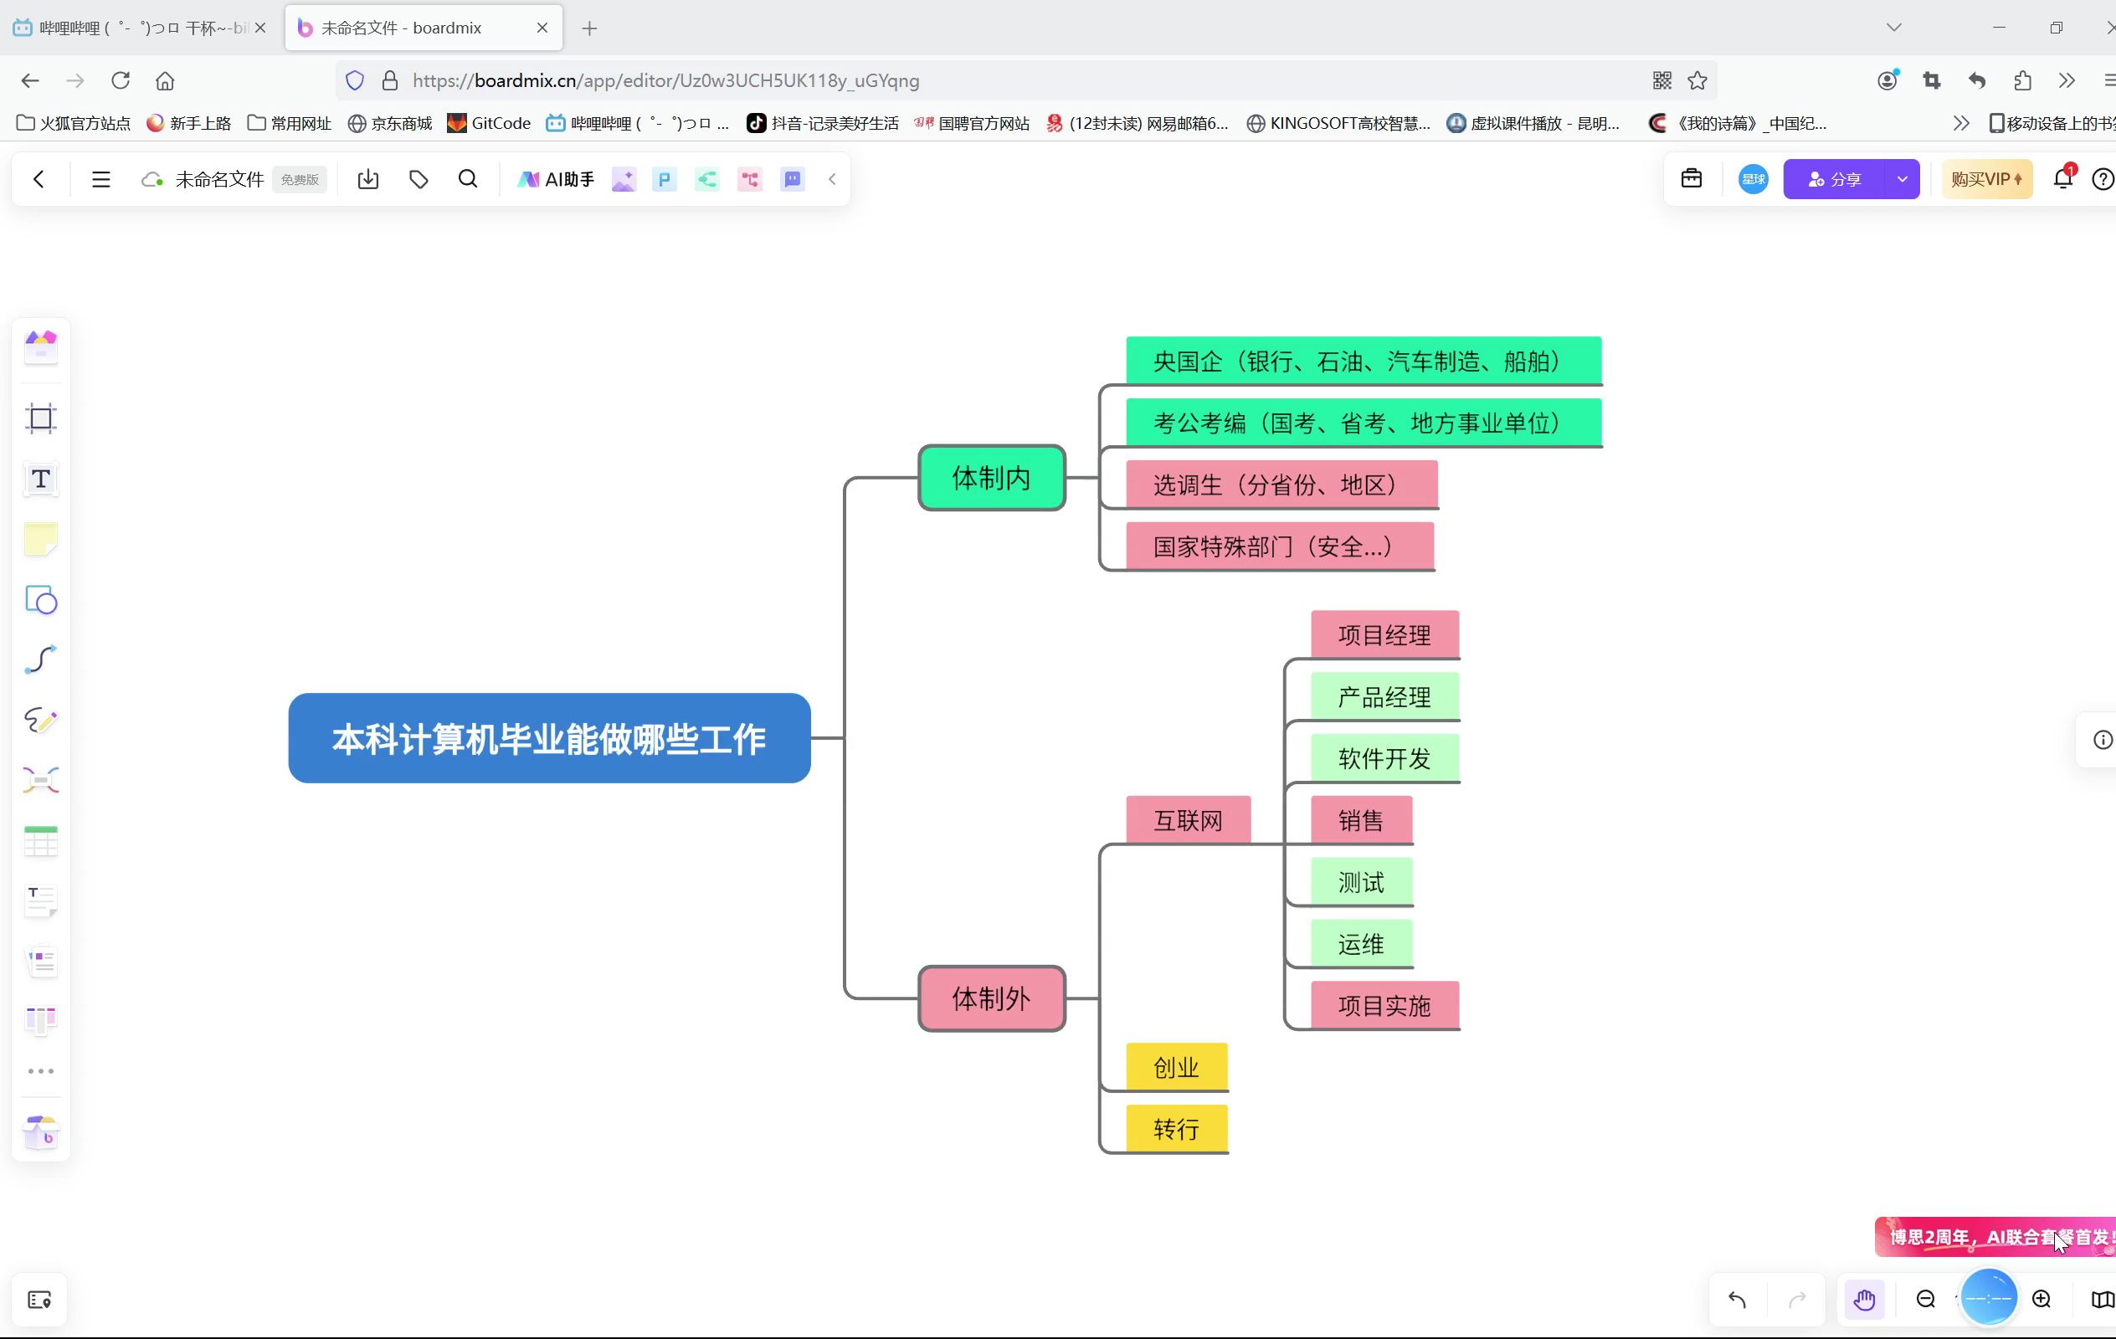Collapse the AI toolbar chevron

point(832,179)
